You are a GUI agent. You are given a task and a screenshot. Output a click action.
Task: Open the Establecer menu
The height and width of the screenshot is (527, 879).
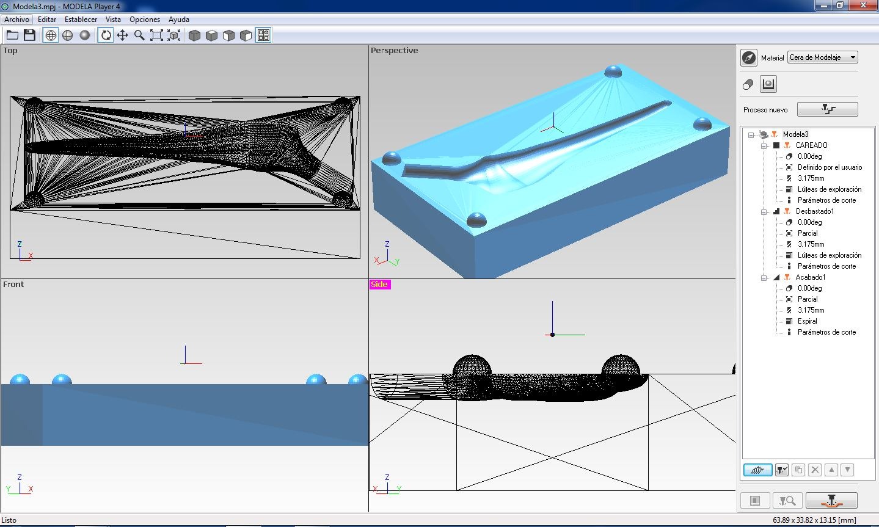tap(81, 20)
